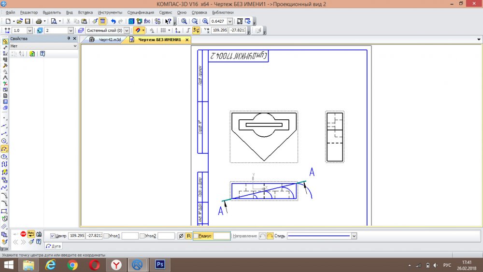This screenshot has height=272, width=483.
Task: Select the Geometry toolbar icon
Action: point(5,41)
